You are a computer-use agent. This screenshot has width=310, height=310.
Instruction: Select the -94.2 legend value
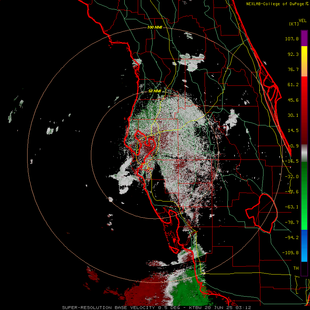[292, 237]
